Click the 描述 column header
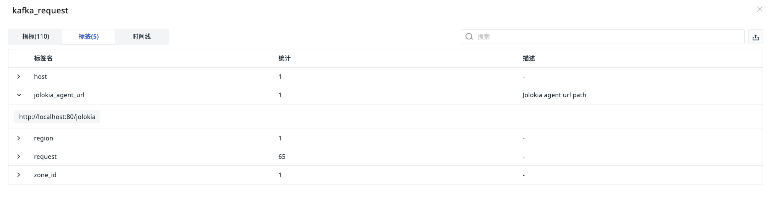The image size is (771, 199). tap(529, 58)
